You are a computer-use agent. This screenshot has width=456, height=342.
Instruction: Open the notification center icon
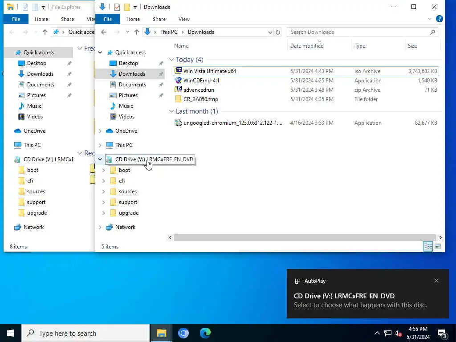(x=442, y=333)
